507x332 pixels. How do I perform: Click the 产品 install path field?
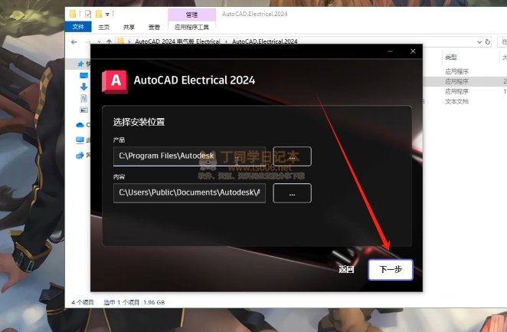click(x=189, y=156)
